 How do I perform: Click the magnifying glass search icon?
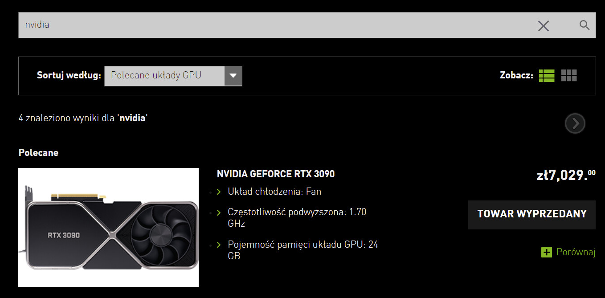coord(584,25)
